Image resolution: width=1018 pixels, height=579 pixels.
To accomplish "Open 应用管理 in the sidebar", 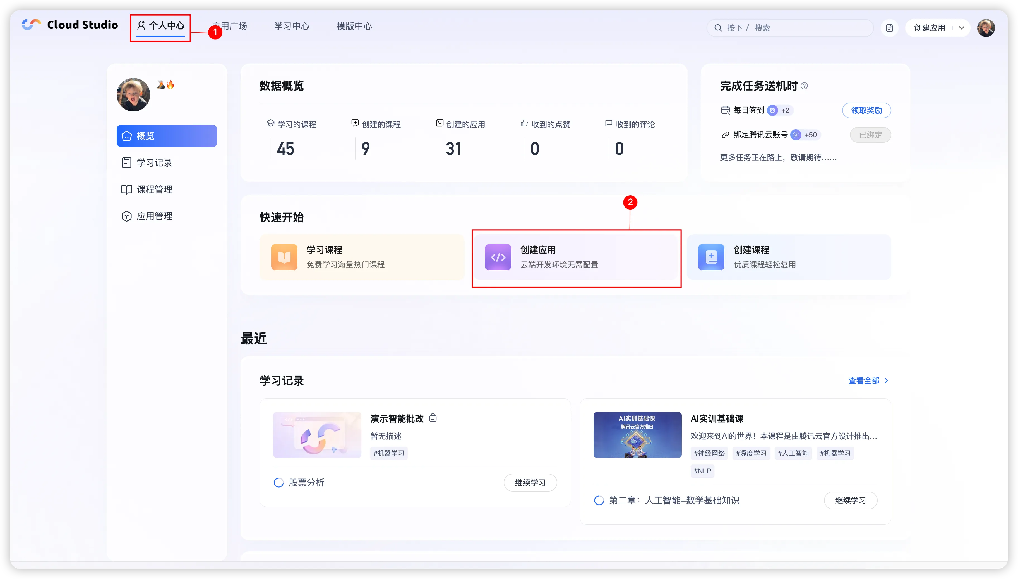I will (x=154, y=216).
